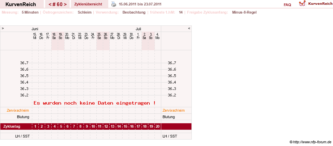Click the Minus-8-Regel setting
Viewport: 333px width, 146px height.
244,12
